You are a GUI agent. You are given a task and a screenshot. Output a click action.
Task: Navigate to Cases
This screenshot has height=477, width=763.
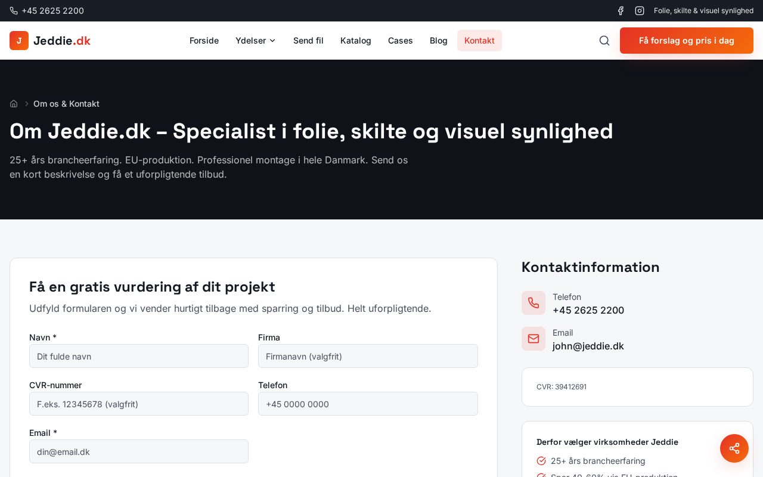click(401, 41)
